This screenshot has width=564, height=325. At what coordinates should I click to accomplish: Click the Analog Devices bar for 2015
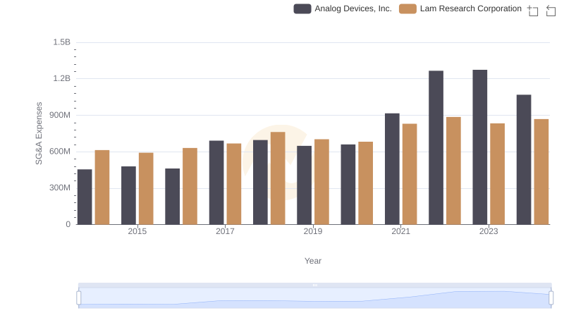click(128, 195)
